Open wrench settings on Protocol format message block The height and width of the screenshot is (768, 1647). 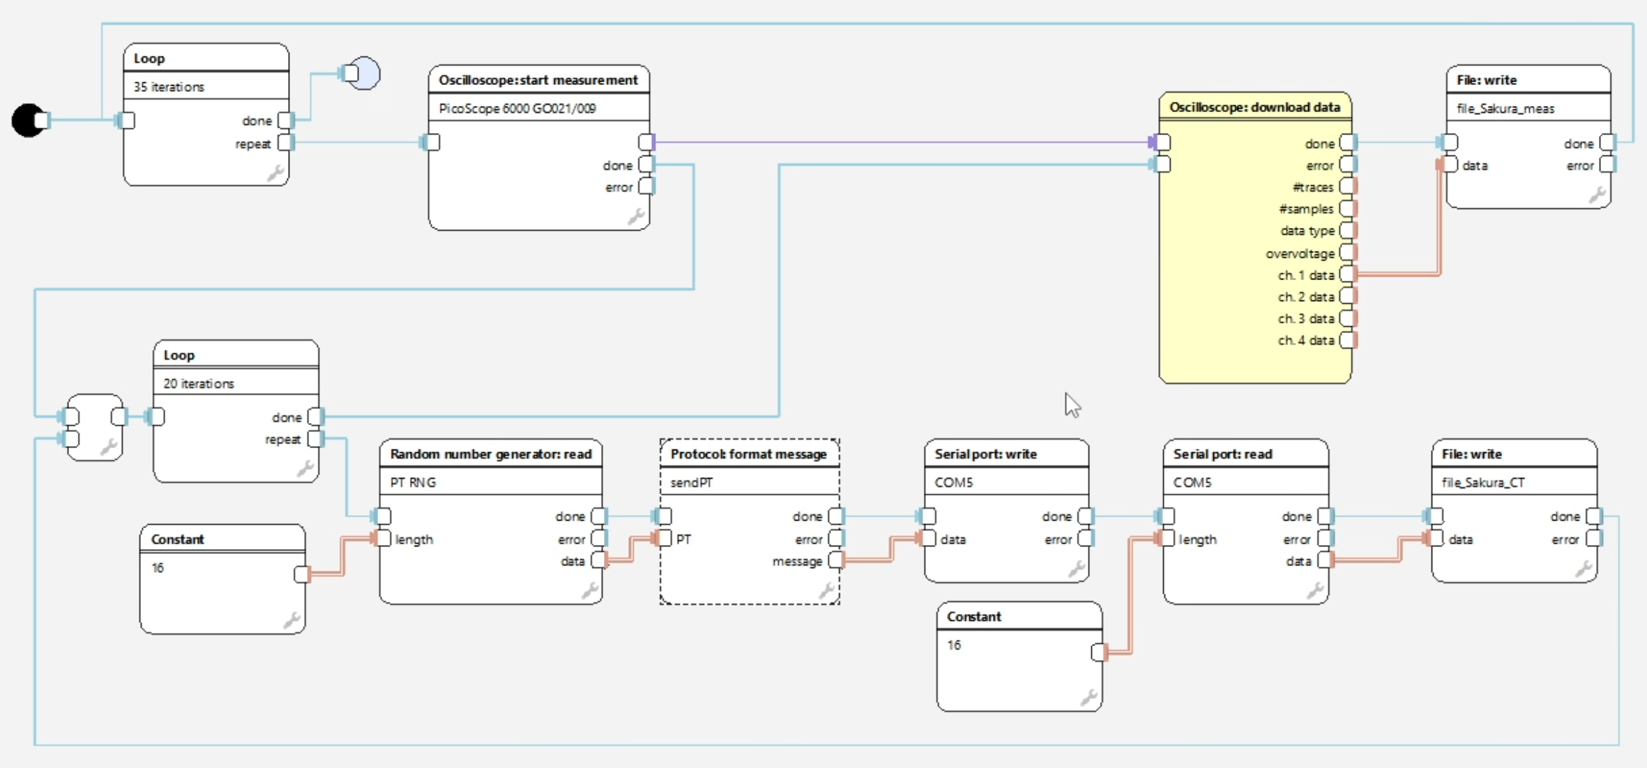pyautogui.click(x=826, y=591)
